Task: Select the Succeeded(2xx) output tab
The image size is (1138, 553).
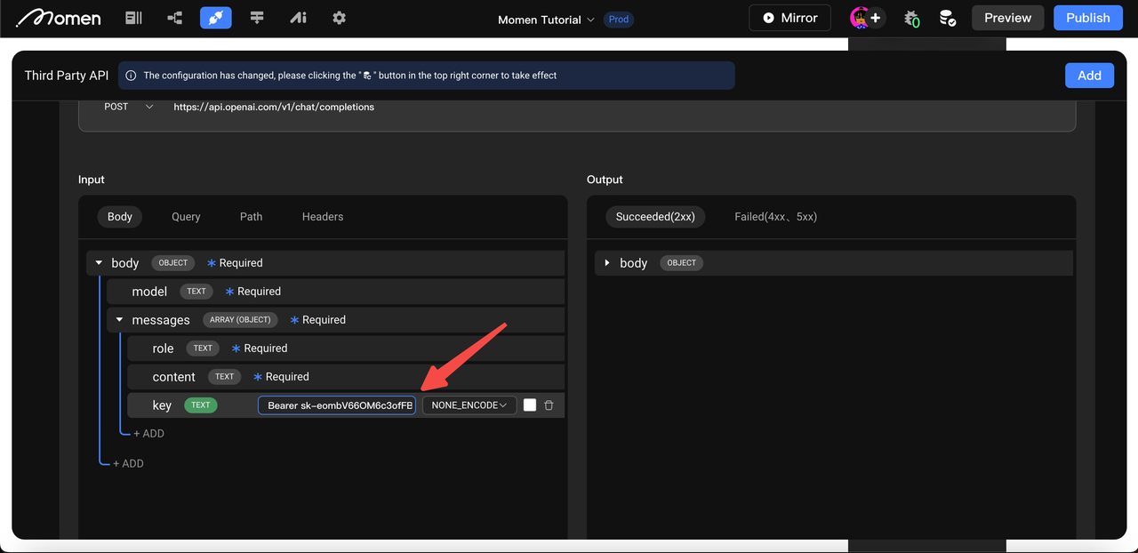Action: pos(655,217)
